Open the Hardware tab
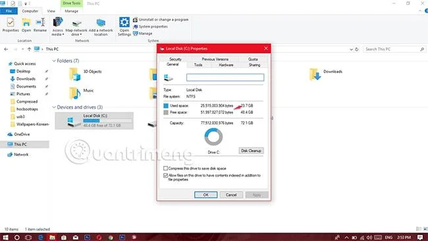428x241 pixels. point(226,65)
